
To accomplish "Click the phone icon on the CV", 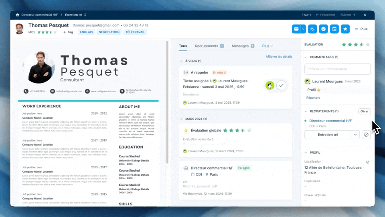I will point(26,91).
